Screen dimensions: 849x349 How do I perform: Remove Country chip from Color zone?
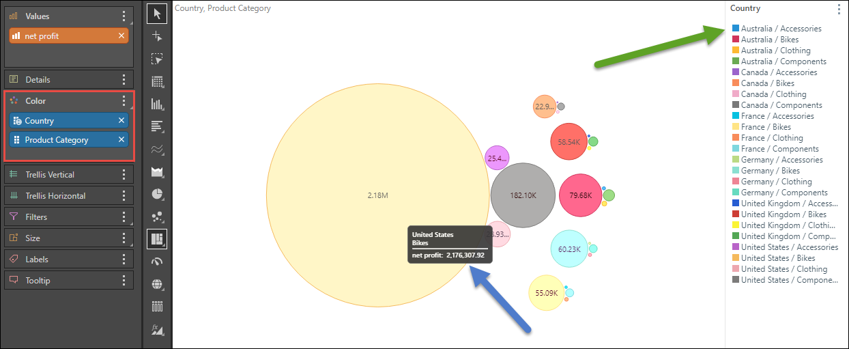pyautogui.click(x=121, y=121)
